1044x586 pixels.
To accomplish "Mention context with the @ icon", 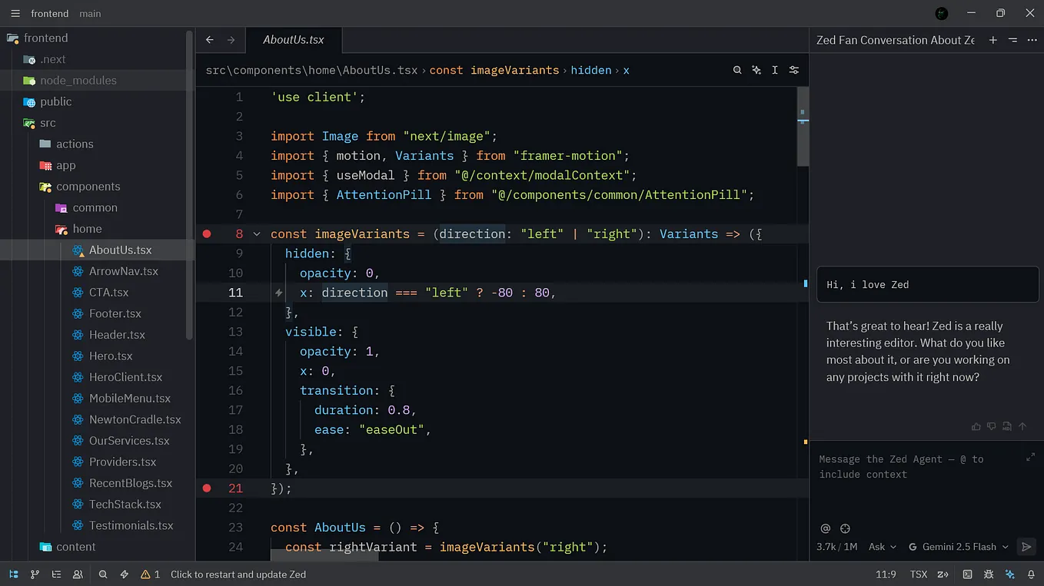I will [825, 528].
